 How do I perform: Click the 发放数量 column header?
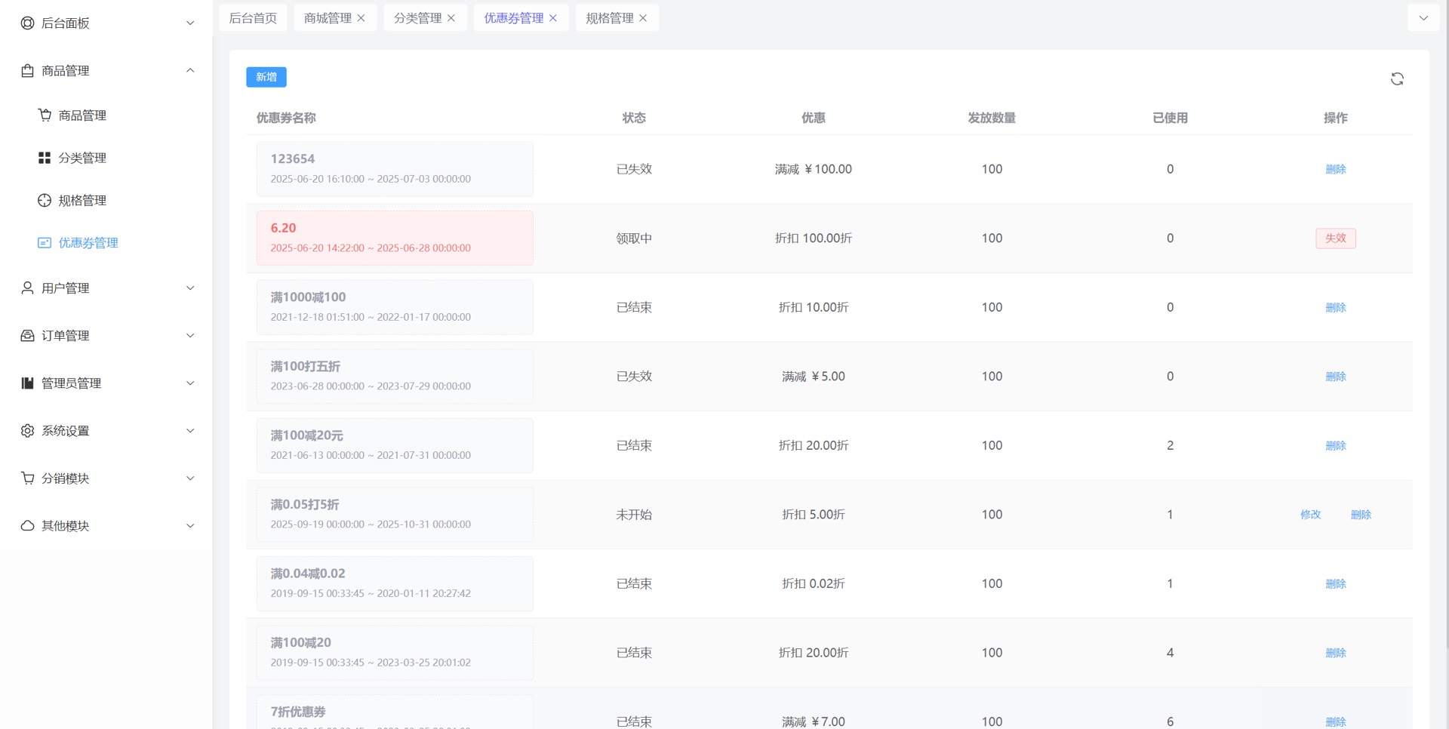tap(992, 118)
